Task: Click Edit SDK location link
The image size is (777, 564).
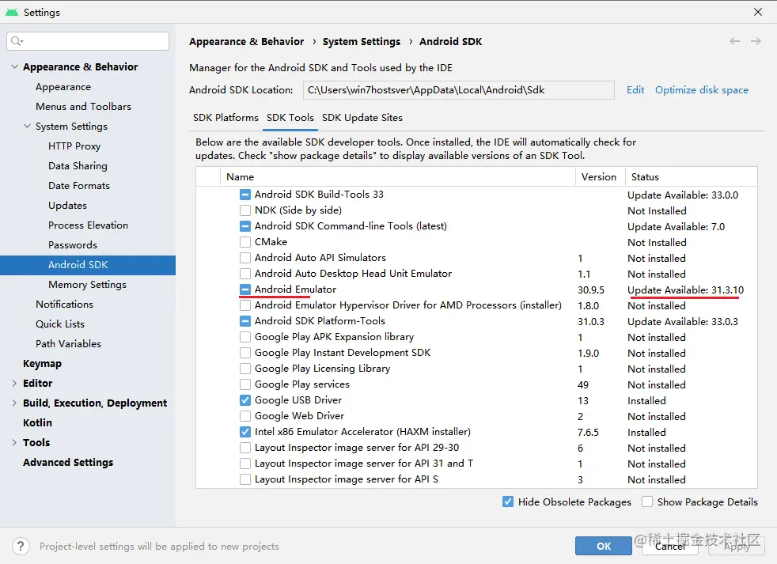Action: coord(635,89)
